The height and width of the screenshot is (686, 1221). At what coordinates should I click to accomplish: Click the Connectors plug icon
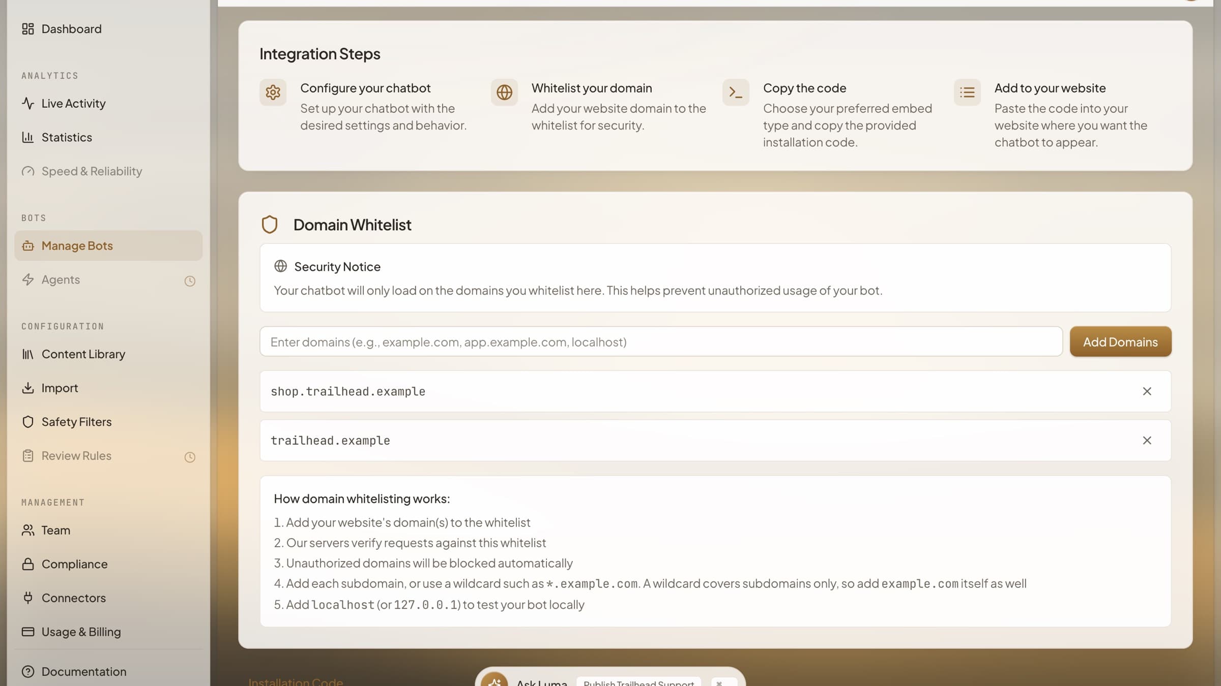tap(28, 598)
